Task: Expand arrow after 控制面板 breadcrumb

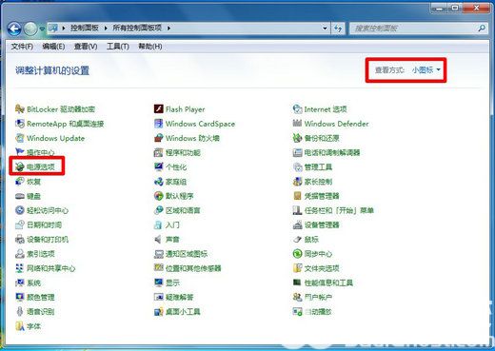Action: coord(106,29)
